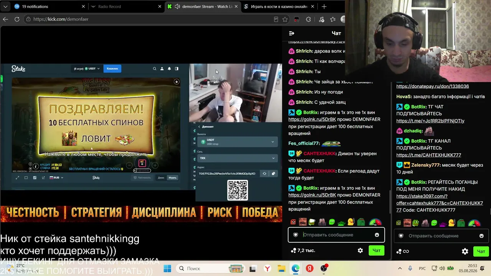Click the Честность fairness button

142,177
